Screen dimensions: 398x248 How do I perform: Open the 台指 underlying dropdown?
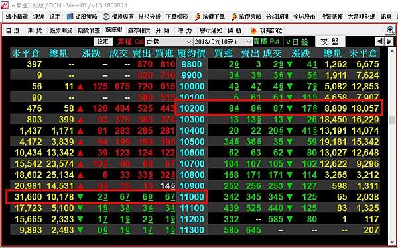[168, 42]
